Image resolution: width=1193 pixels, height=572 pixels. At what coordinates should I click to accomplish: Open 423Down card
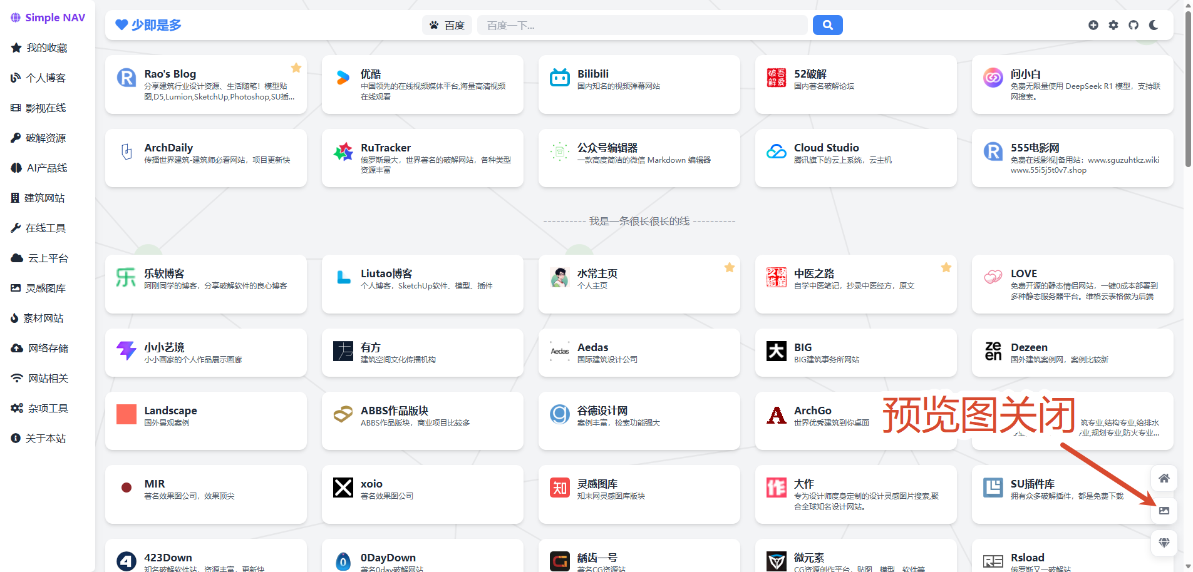(x=206, y=556)
